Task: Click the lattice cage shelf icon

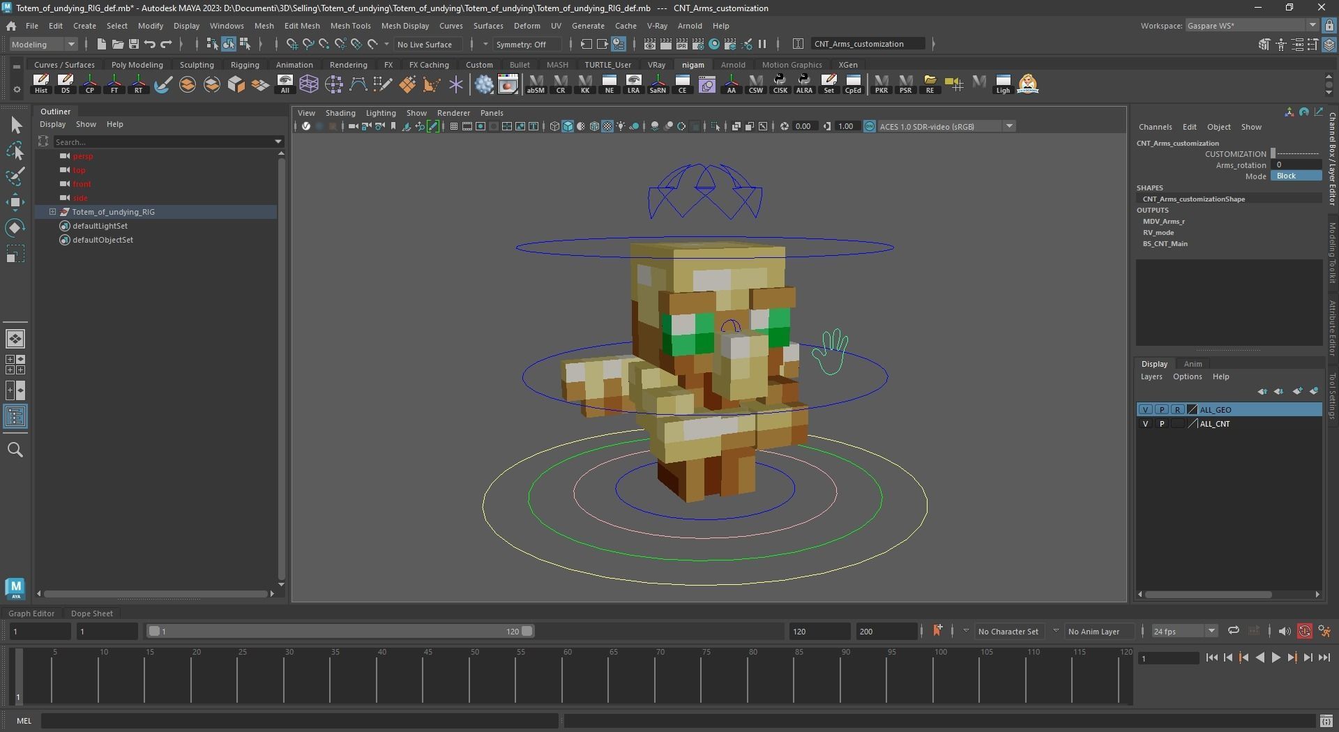Action: [309, 84]
